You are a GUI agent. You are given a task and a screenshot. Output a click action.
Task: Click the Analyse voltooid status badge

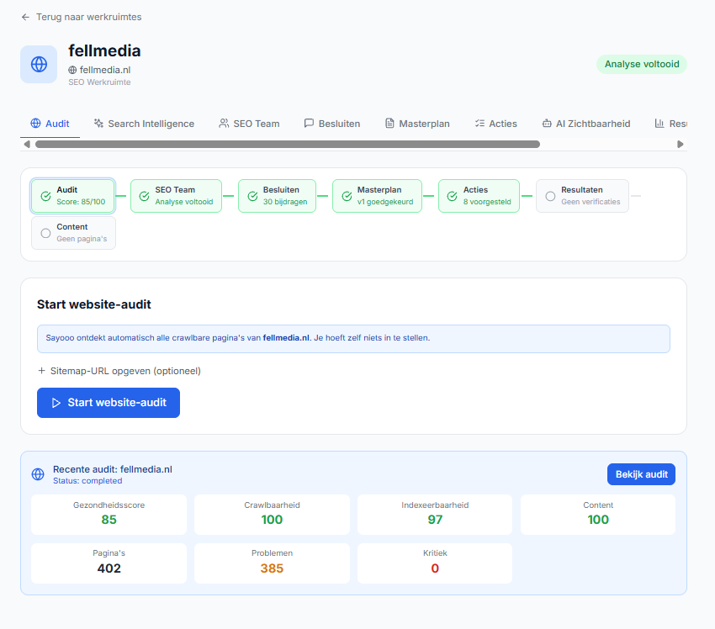tap(642, 64)
